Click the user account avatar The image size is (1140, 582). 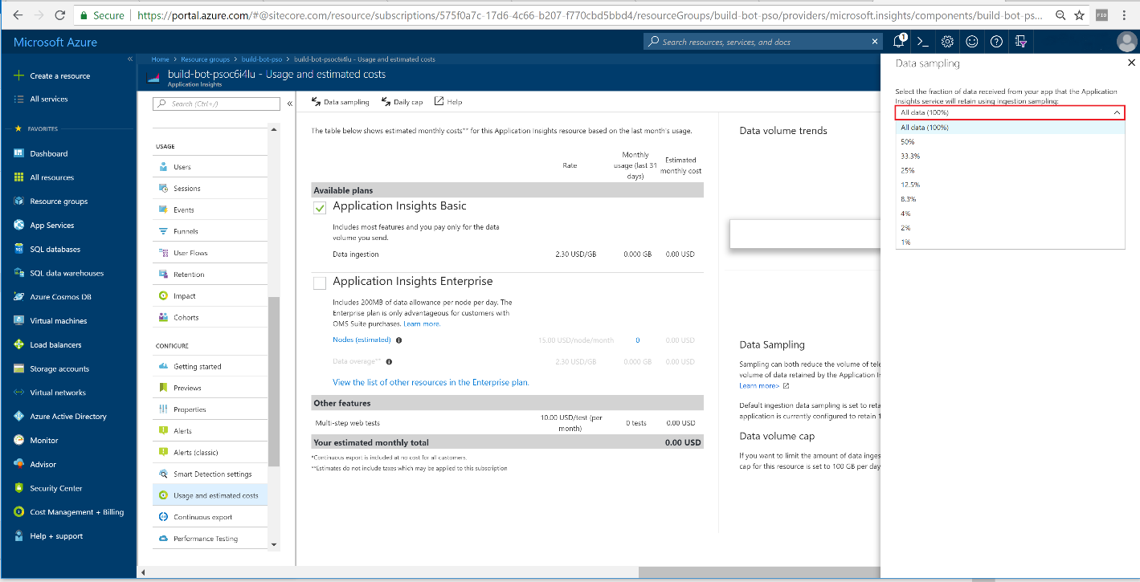click(x=1127, y=42)
